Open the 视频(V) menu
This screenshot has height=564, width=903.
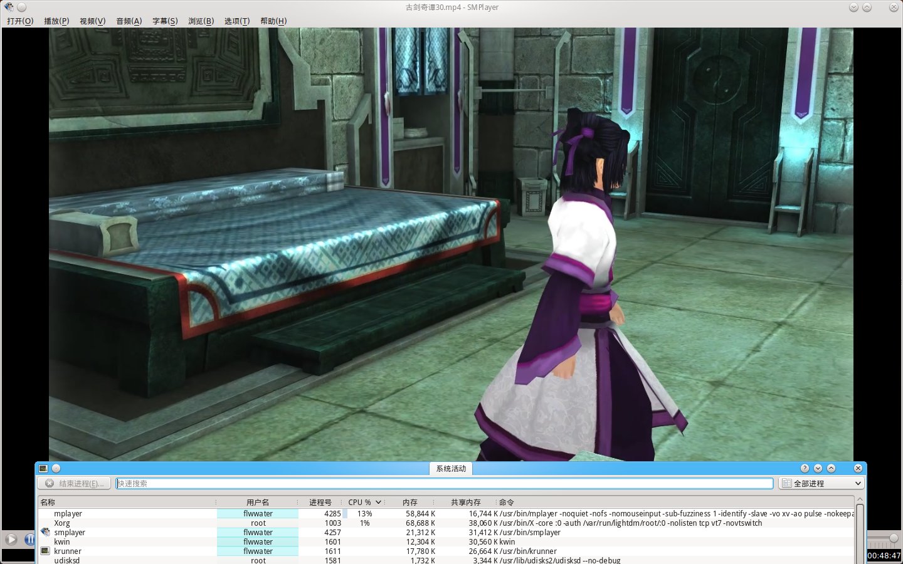click(x=92, y=21)
